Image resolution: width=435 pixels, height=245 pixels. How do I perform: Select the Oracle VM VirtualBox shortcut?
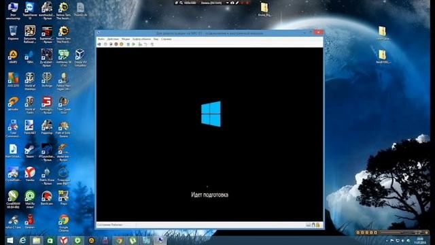(x=80, y=58)
